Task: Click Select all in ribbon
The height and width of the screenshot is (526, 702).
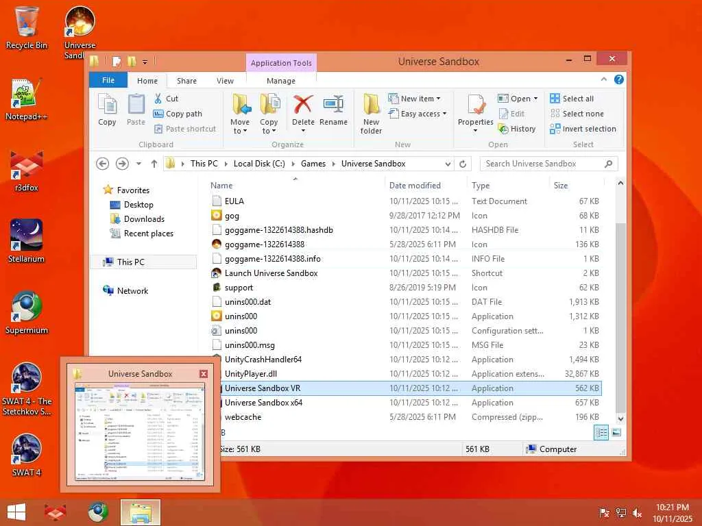Action: coord(572,99)
